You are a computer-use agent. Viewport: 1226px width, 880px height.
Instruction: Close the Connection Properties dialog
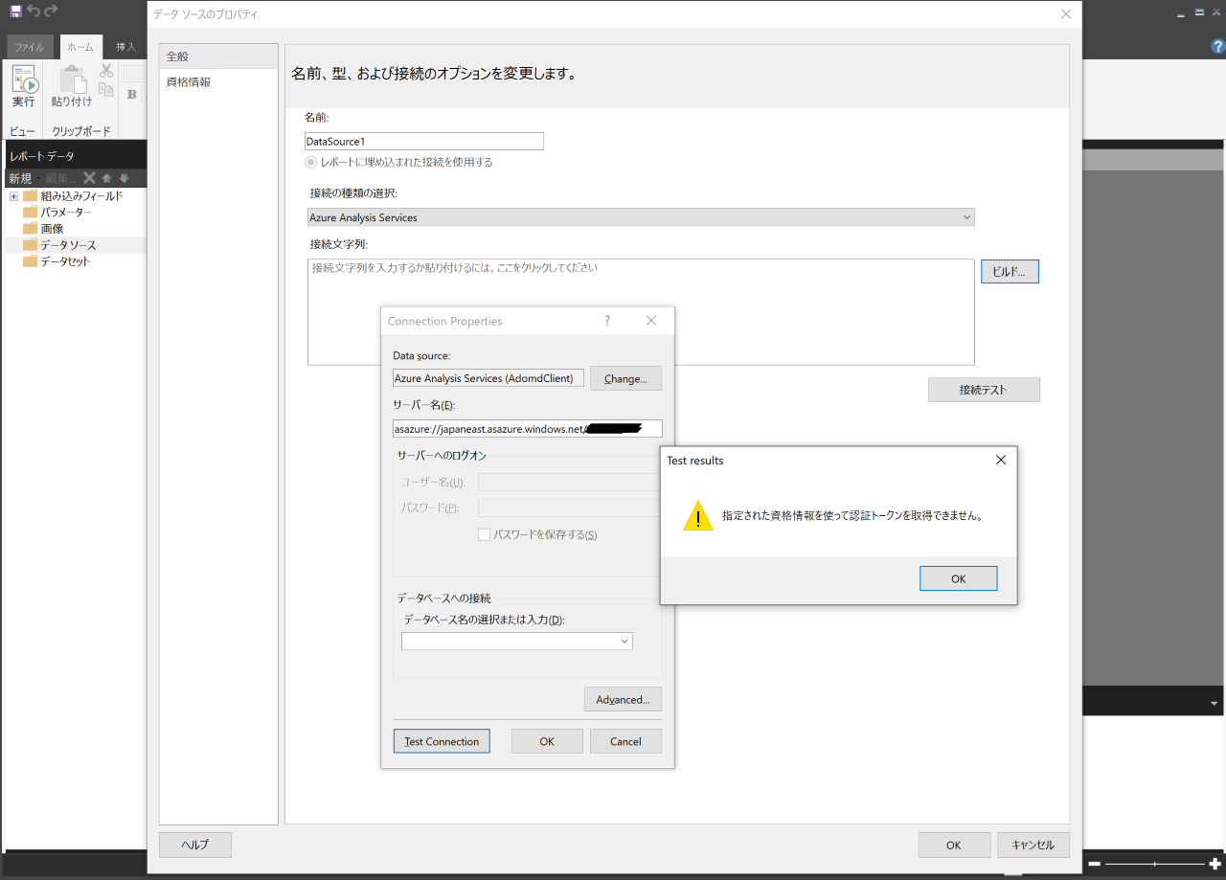(651, 321)
